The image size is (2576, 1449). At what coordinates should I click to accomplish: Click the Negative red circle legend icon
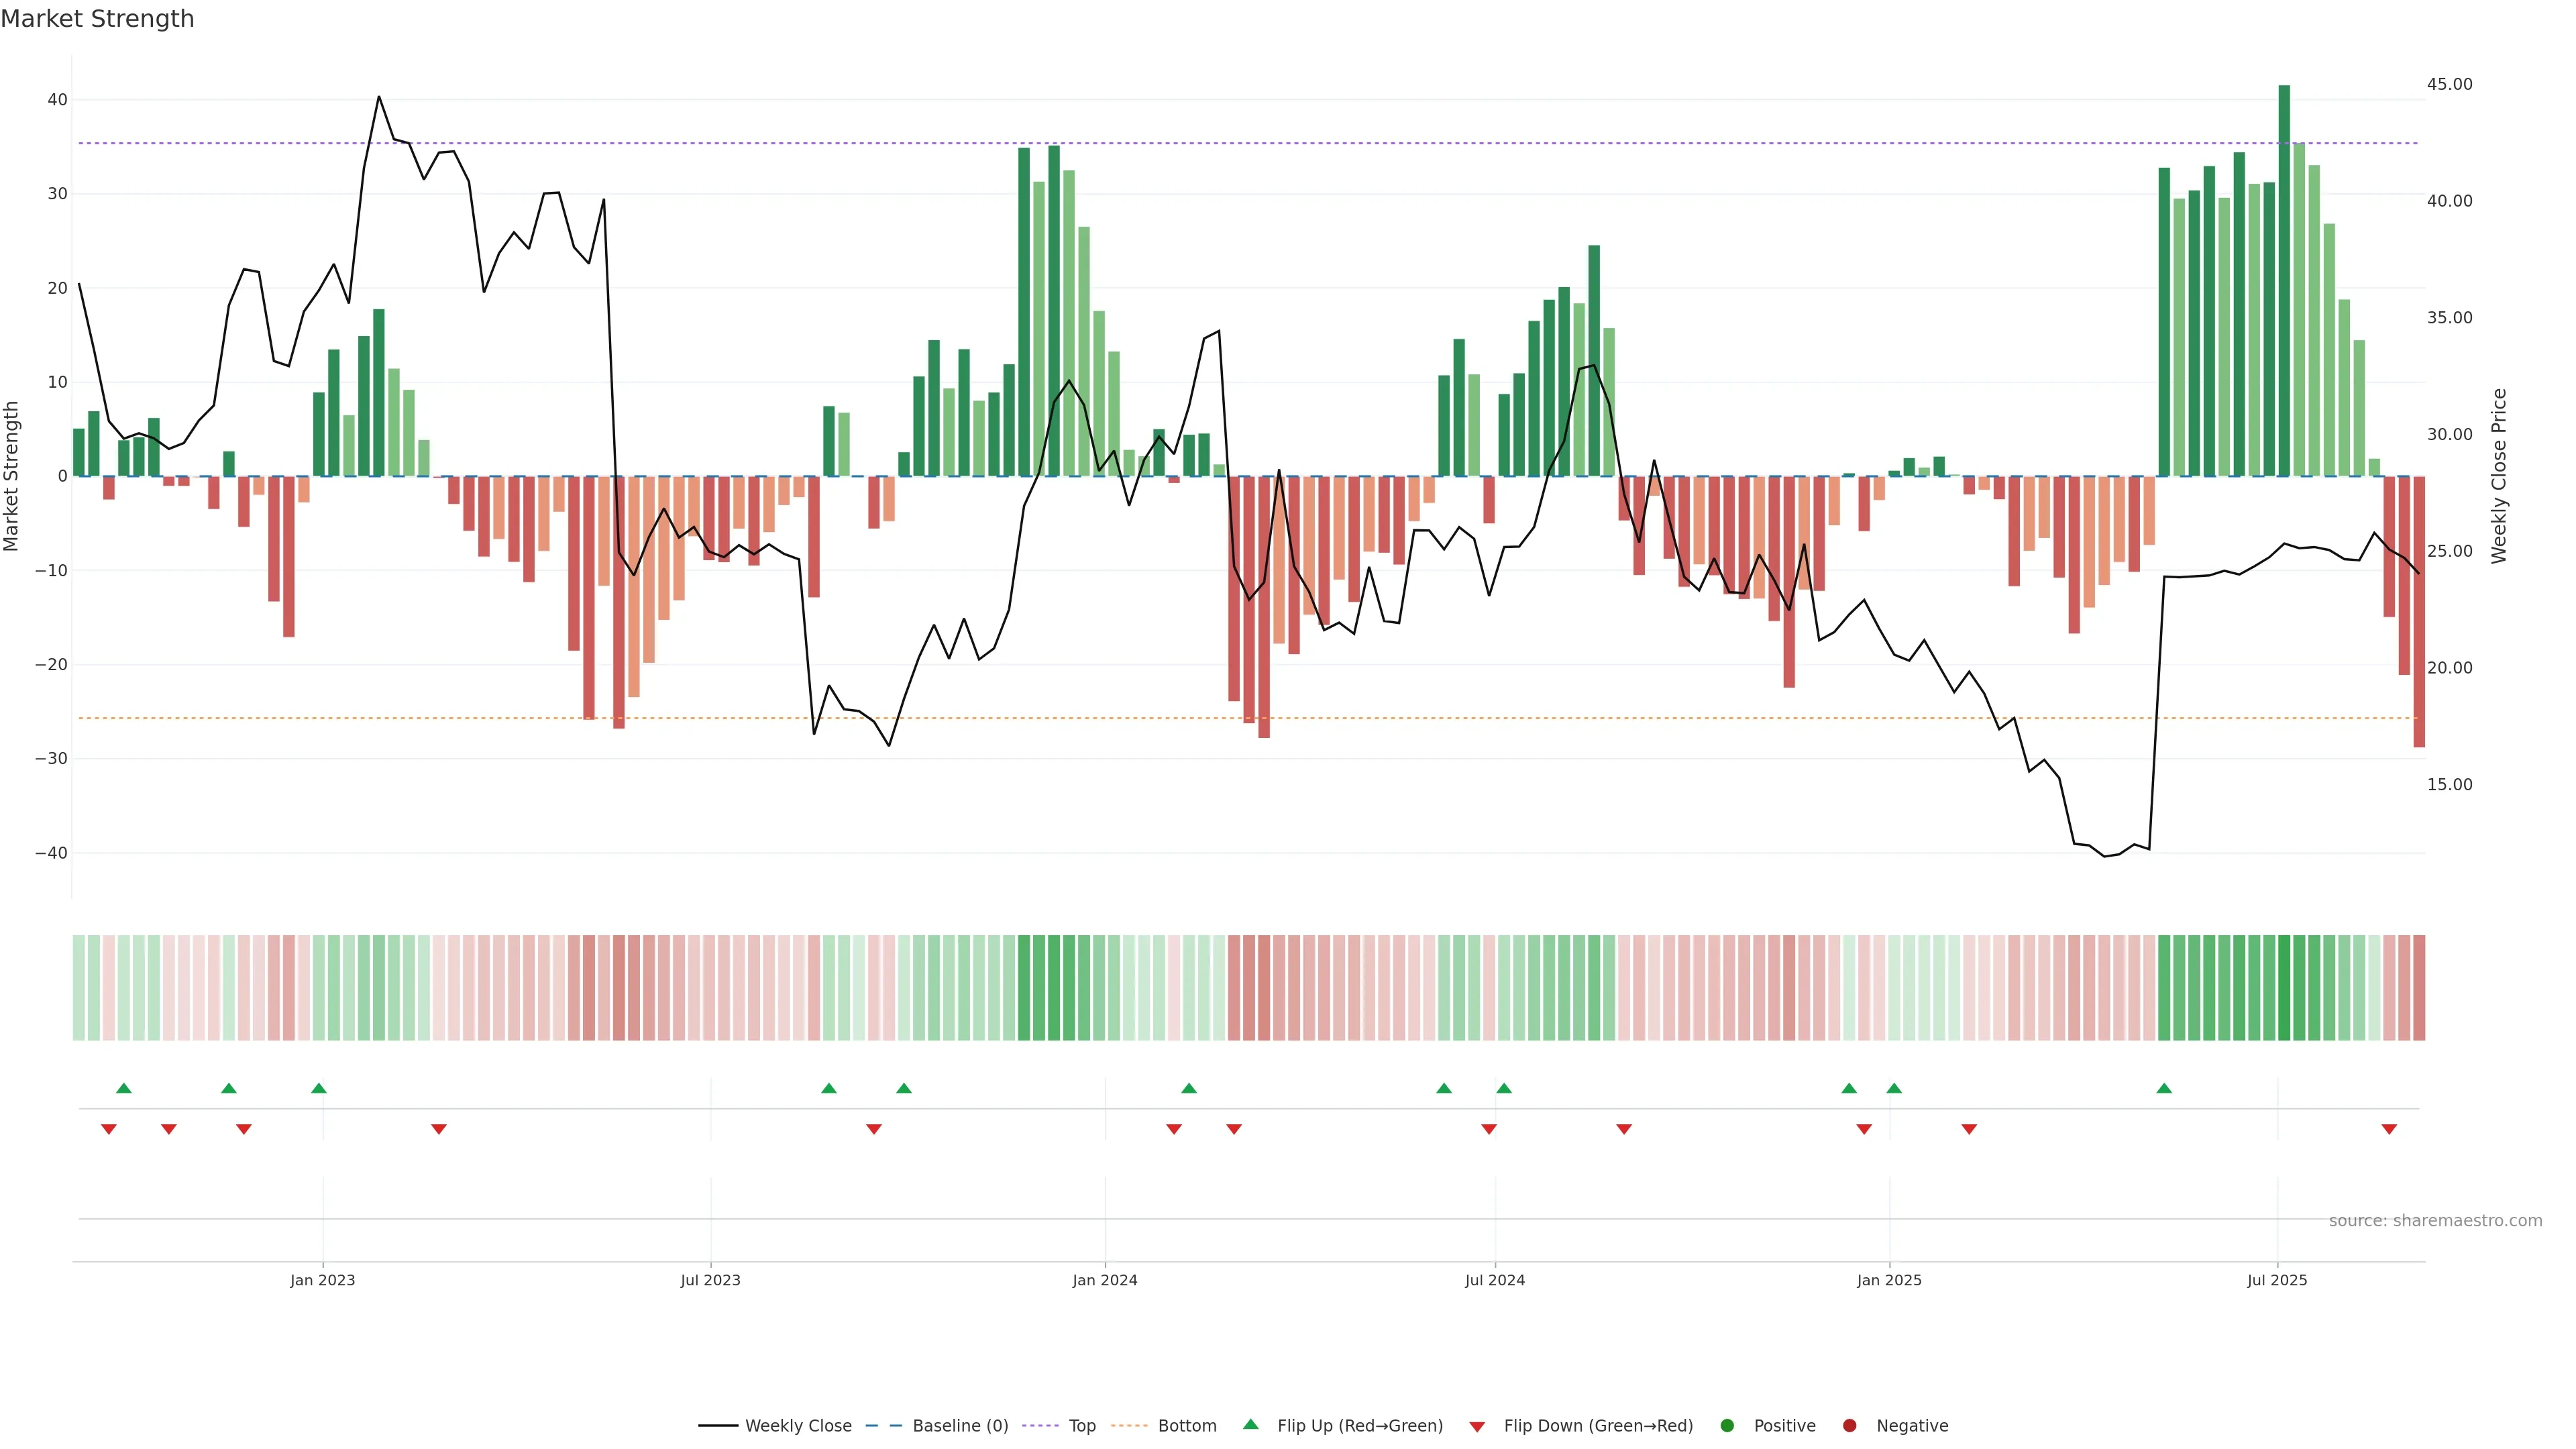[x=1849, y=1425]
